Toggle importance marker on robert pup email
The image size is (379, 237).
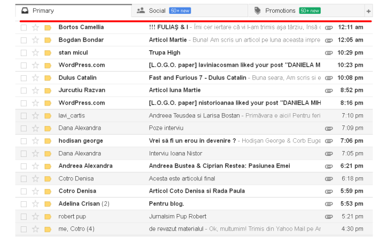(x=48, y=217)
